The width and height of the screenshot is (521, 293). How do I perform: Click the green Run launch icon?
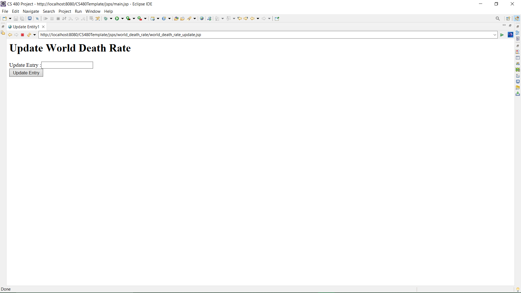[117, 18]
